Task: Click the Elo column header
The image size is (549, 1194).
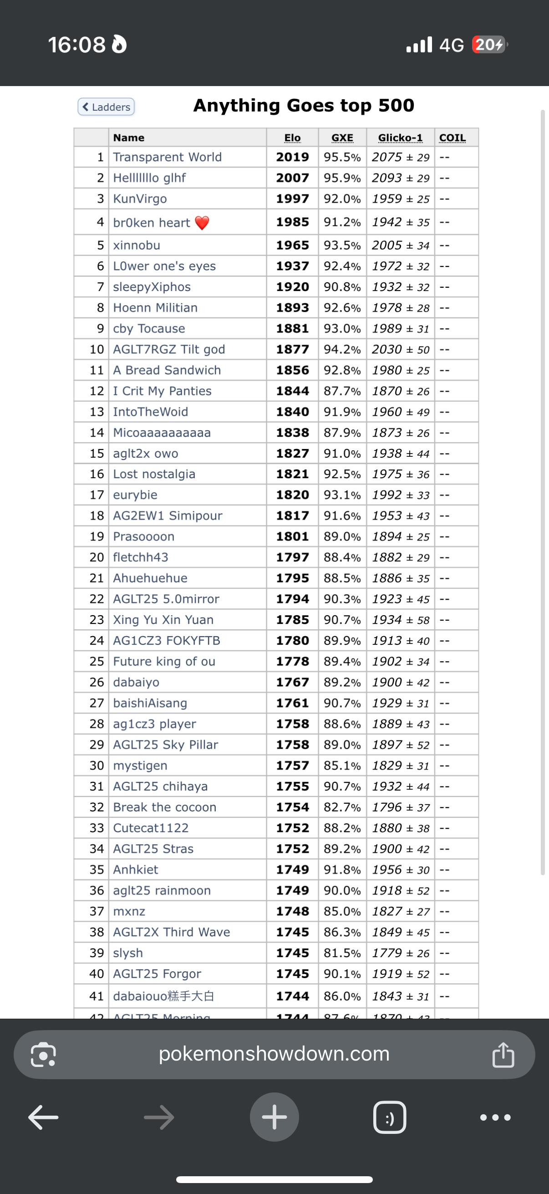Action: [x=292, y=138]
